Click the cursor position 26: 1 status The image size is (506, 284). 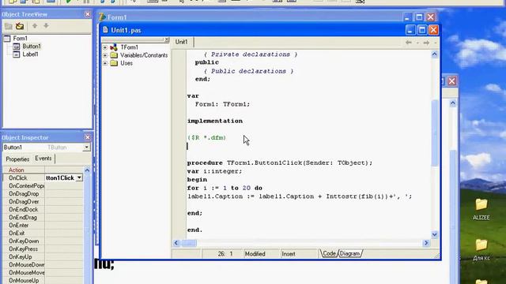[x=225, y=254]
